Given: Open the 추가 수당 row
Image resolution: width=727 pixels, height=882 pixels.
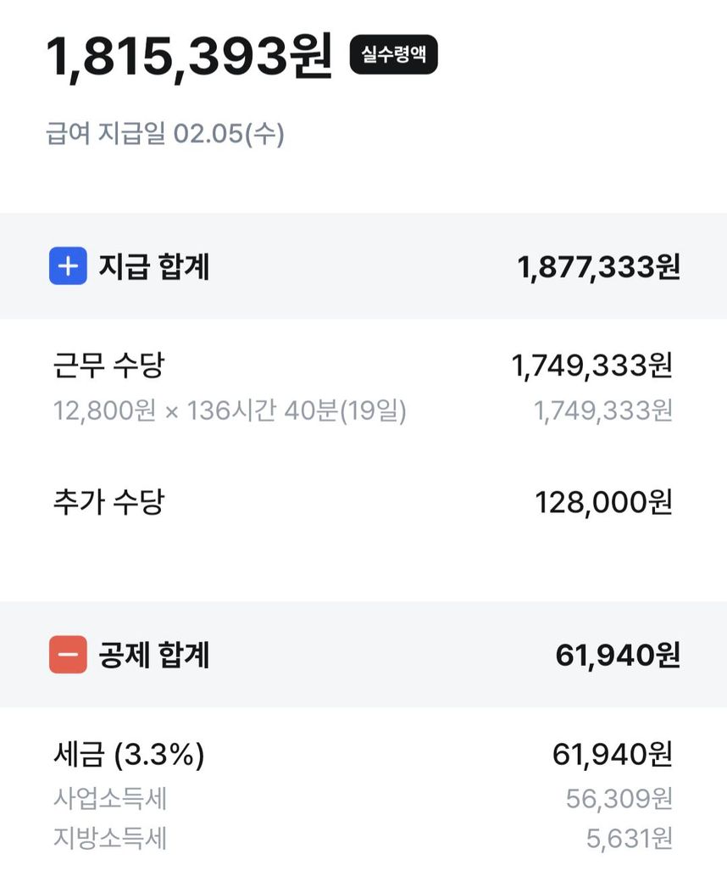Looking at the screenshot, I should [363, 502].
